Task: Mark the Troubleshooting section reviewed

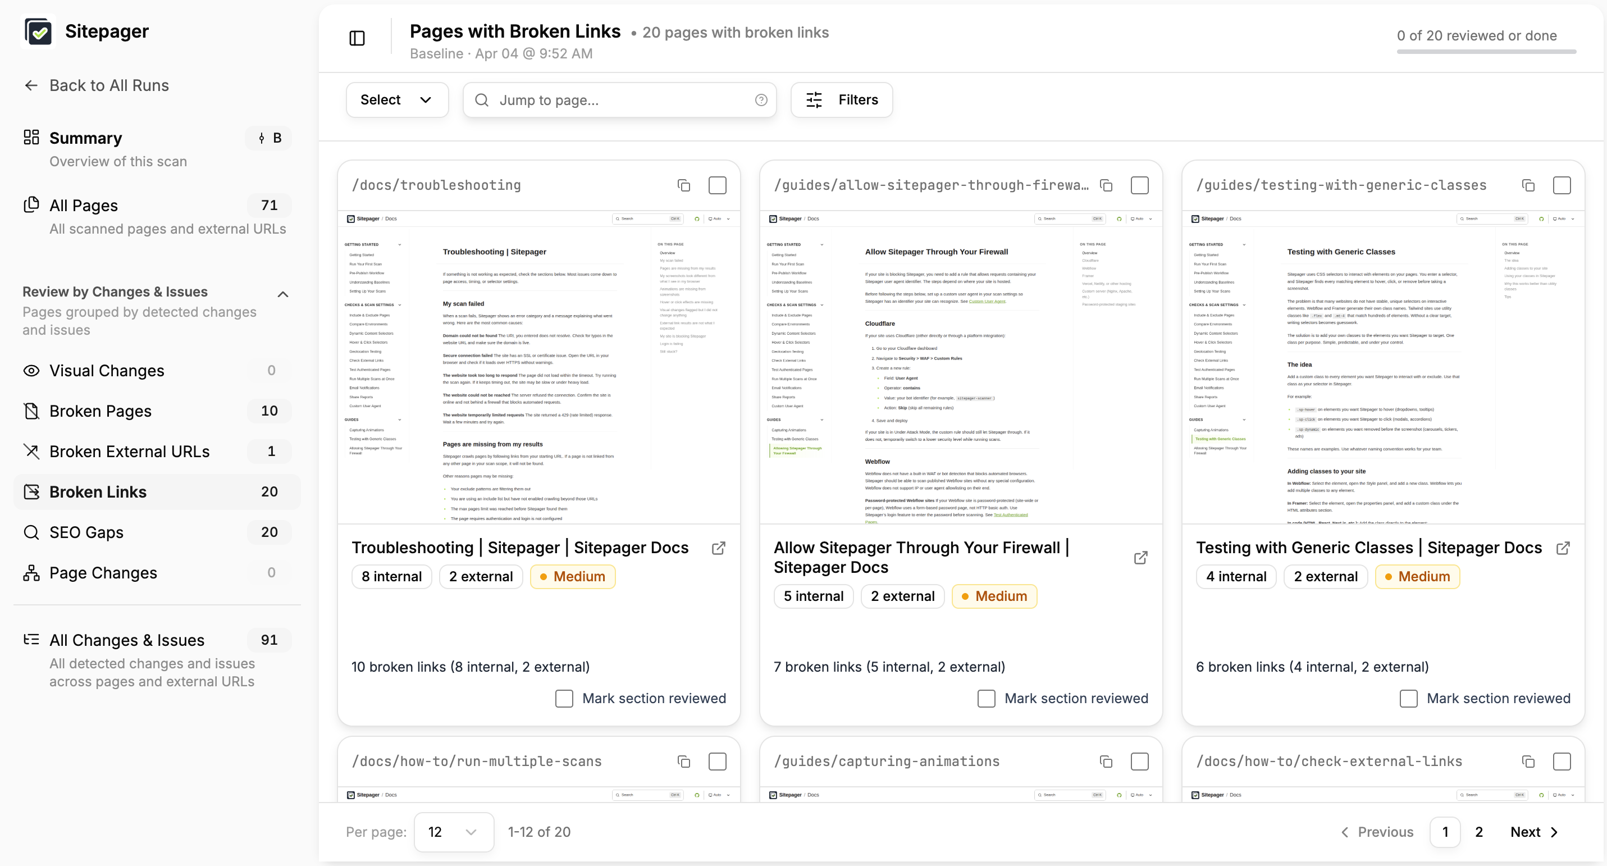Action: [x=564, y=698]
